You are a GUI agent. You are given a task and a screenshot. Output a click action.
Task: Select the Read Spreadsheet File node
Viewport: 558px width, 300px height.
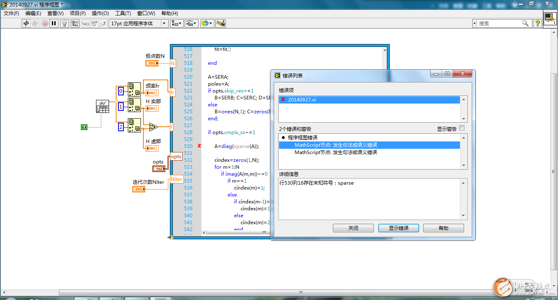(103, 106)
